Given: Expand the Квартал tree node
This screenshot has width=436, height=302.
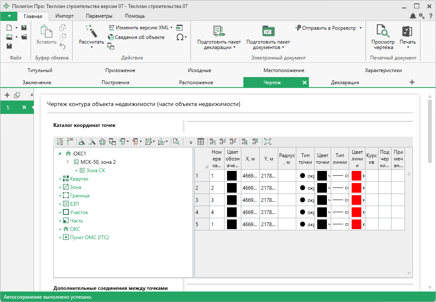Looking at the screenshot, I should 60,179.
